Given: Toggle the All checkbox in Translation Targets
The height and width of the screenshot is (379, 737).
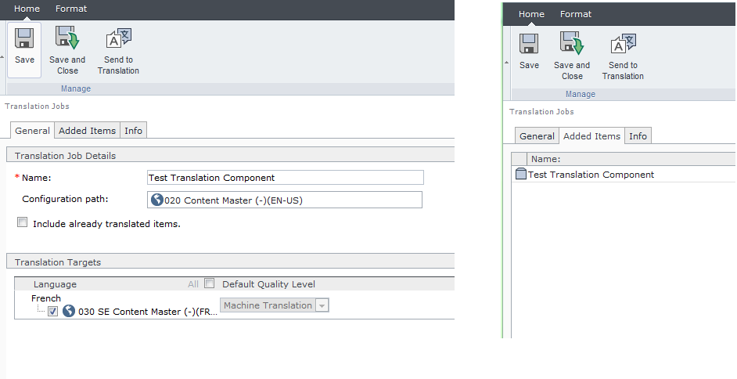Looking at the screenshot, I should 209,283.
